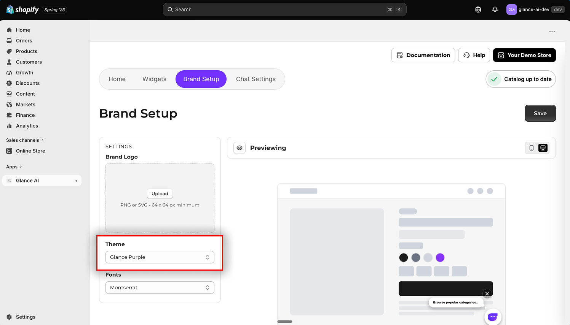The image size is (570, 325).
Task: Select the purple color swatch in preview
Action: click(x=440, y=258)
